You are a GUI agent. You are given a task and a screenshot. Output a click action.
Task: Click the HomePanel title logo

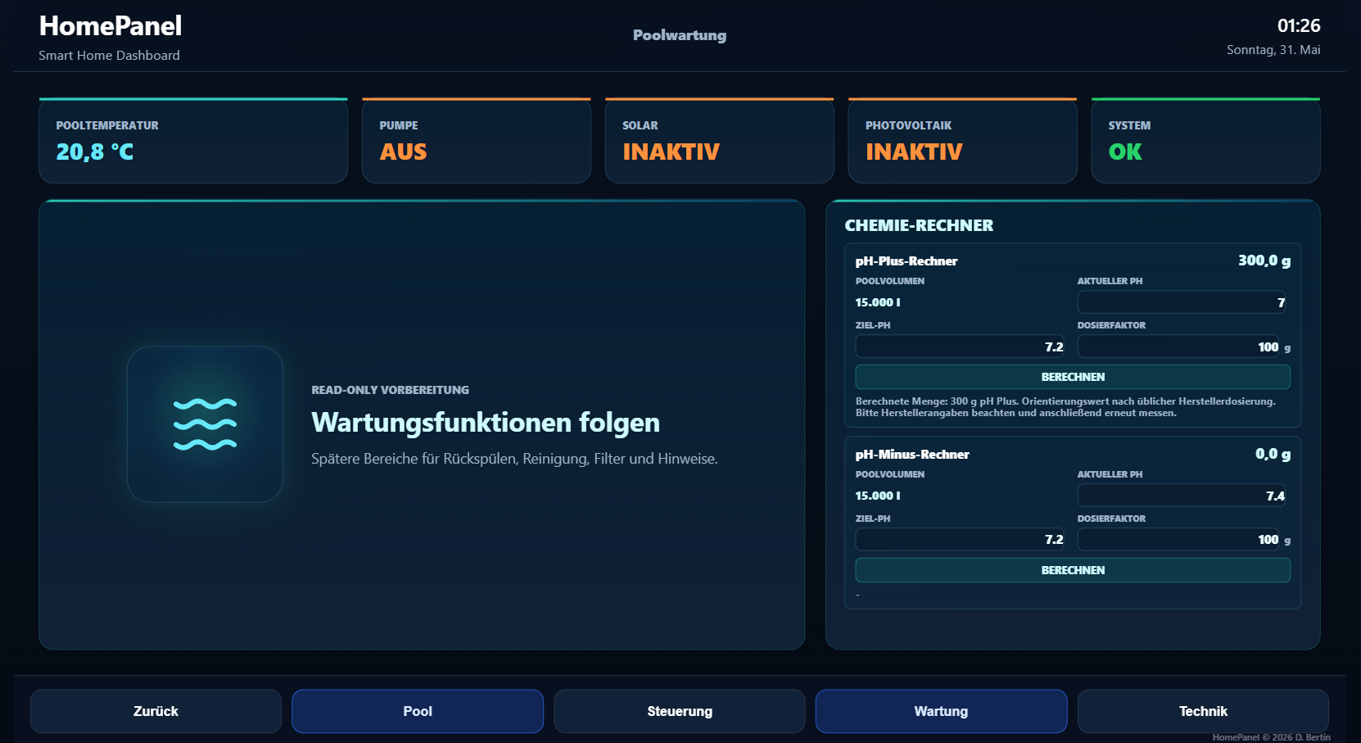click(x=111, y=26)
